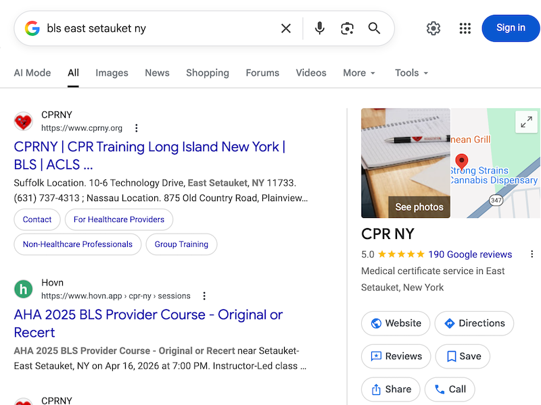Expand the Tools dropdown

[x=411, y=73]
